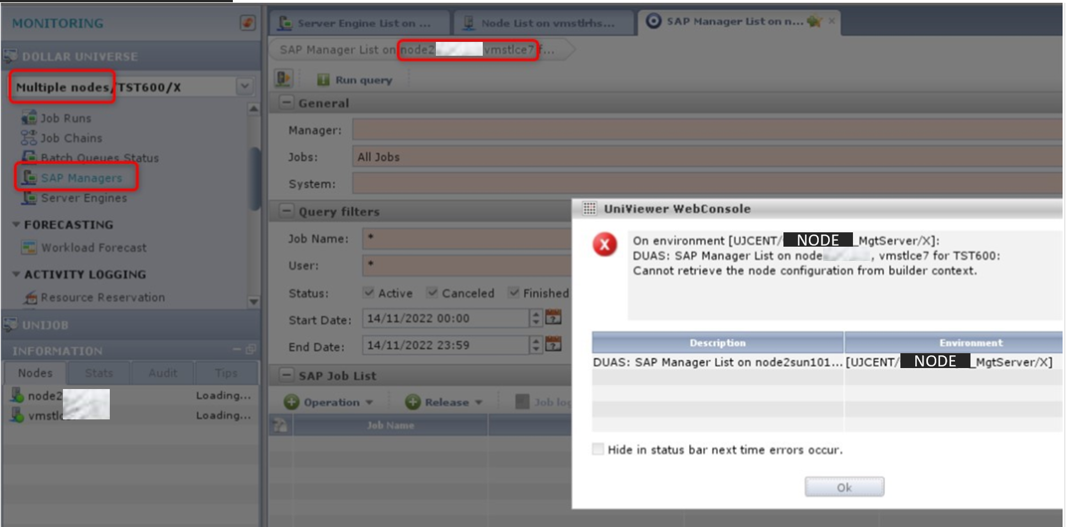Open Server Engines in the monitoring tree
1072x527 pixels.
(84, 198)
